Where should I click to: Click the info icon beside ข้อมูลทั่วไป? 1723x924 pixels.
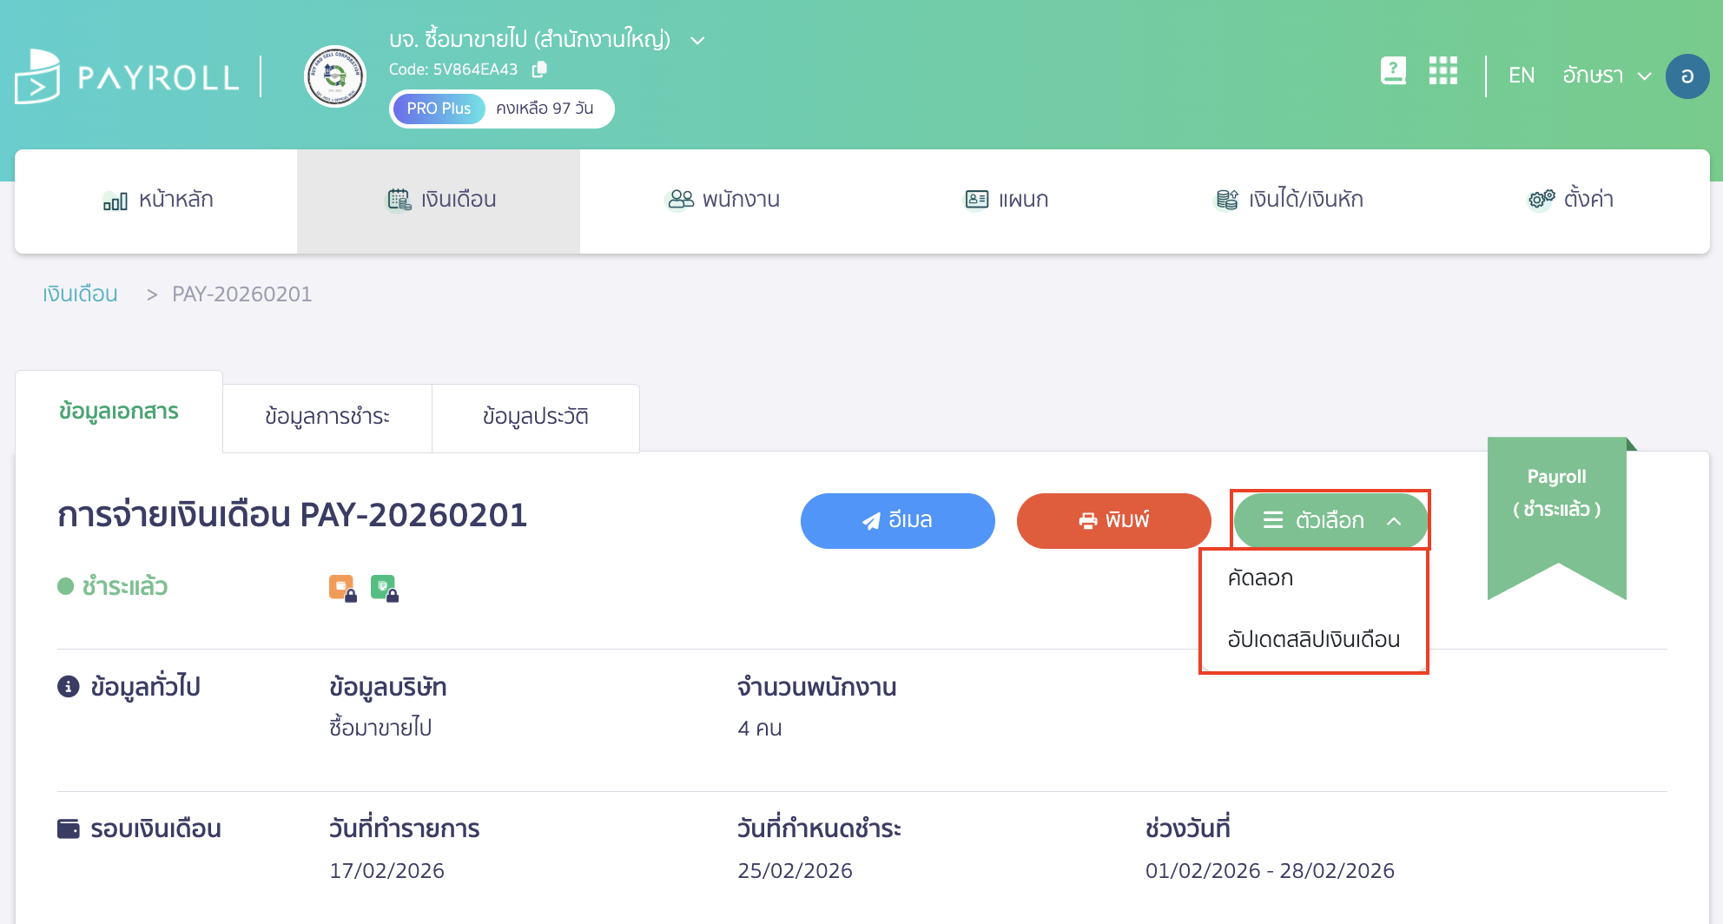pos(68,686)
